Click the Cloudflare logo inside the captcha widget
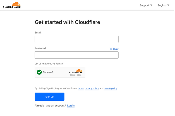 click(x=76, y=71)
